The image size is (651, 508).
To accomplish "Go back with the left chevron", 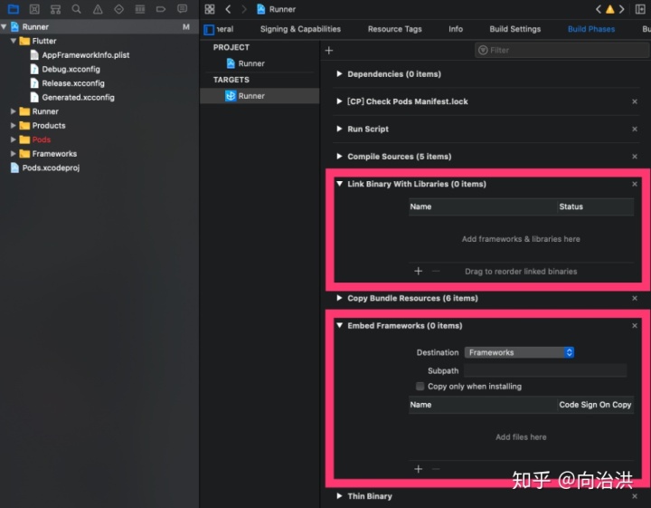I will (228, 9).
